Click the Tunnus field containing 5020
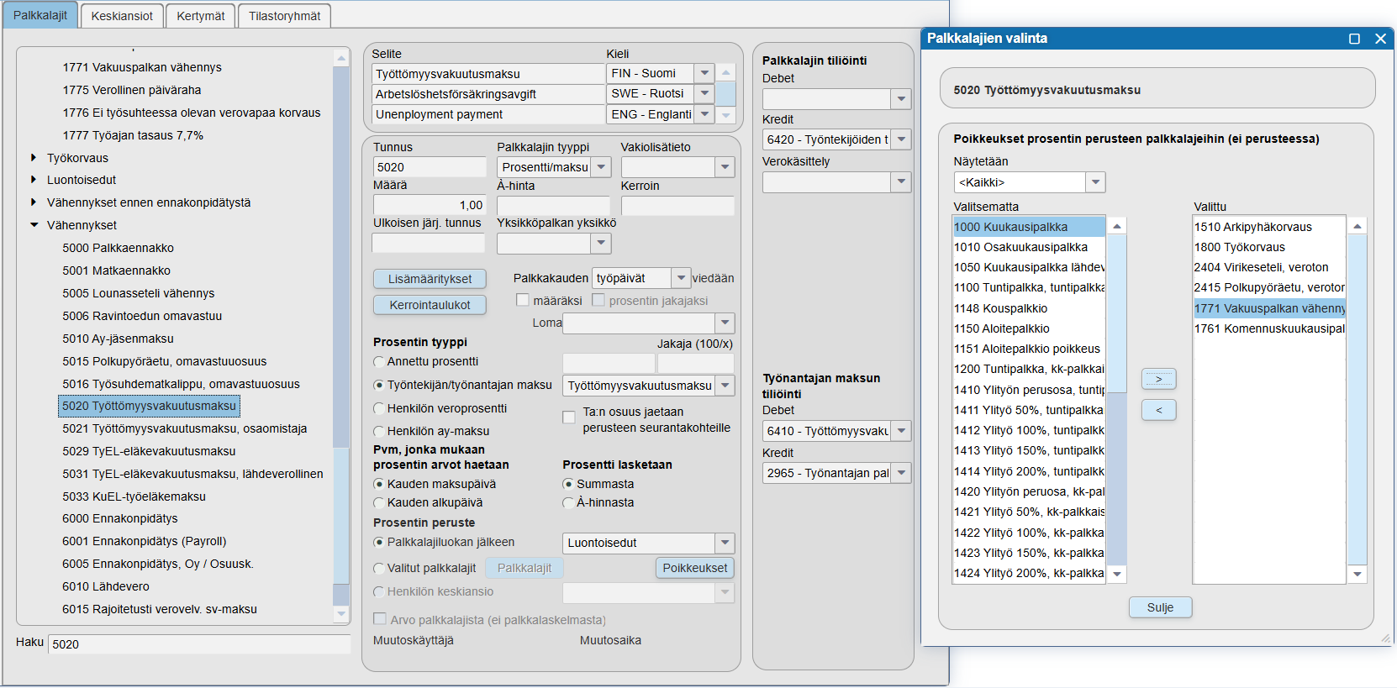Viewport: 1397px width, 688px height. coord(430,167)
